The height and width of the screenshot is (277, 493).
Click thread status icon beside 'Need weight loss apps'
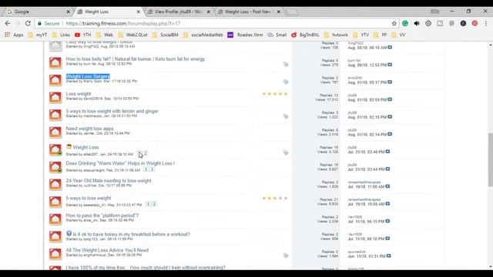tap(55, 132)
